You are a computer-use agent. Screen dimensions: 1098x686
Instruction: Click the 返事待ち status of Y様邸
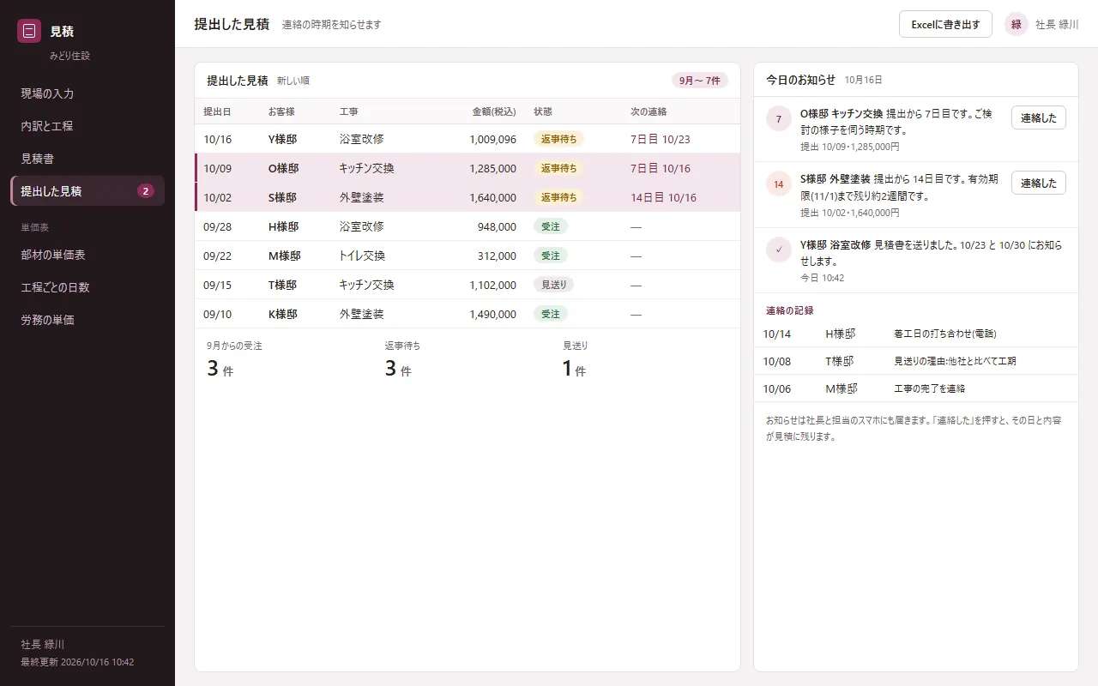click(558, 139)
